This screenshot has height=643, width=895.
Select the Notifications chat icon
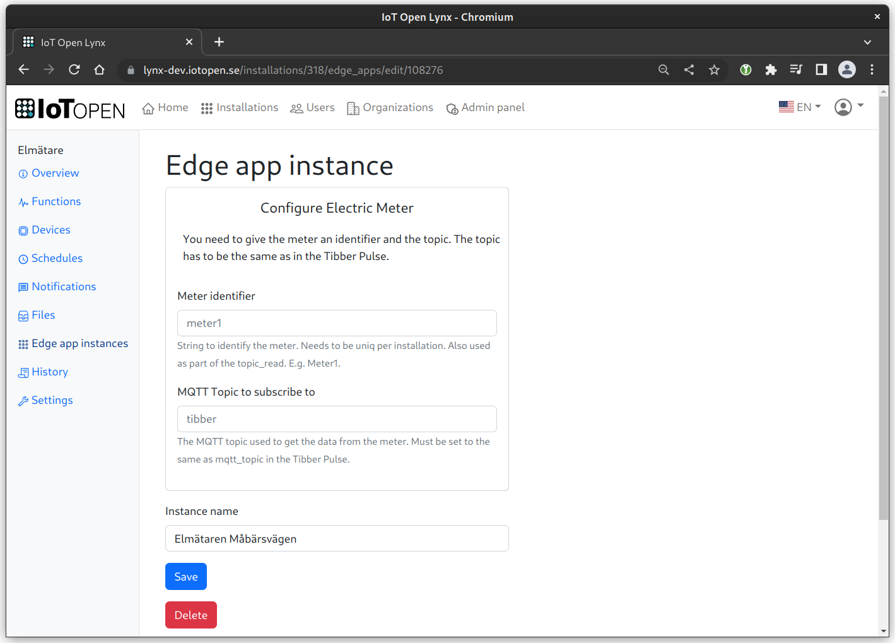point(23,286)
